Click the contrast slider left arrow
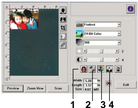Viewport: 138px width, 108px height. [85, 60]
